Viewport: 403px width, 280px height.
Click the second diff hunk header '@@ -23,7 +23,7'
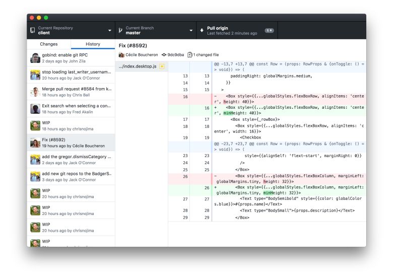(267, 147)
